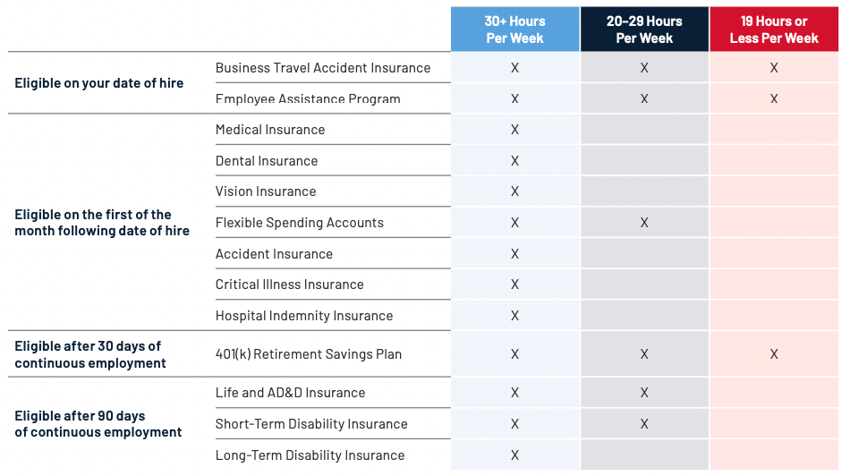Screen dimensions: 842x476
Task: Select the Vision Insurance label
Action: coord(265,191)
